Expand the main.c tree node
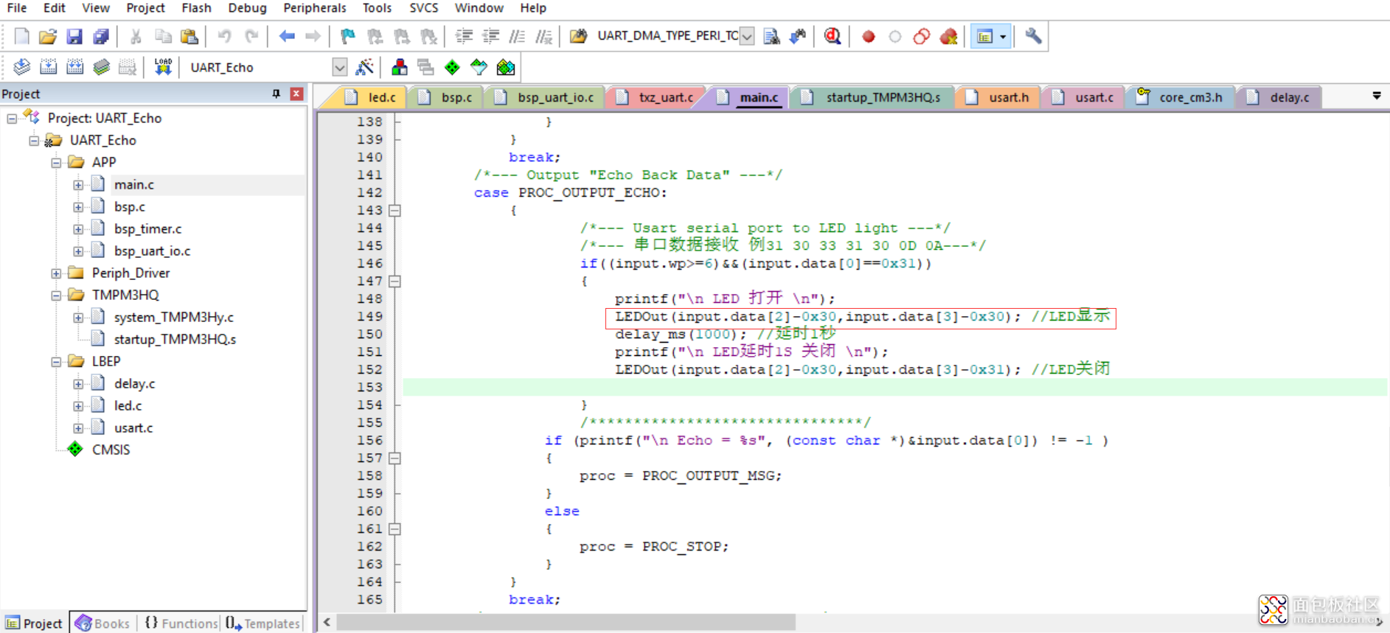 [x=78, y=185]
